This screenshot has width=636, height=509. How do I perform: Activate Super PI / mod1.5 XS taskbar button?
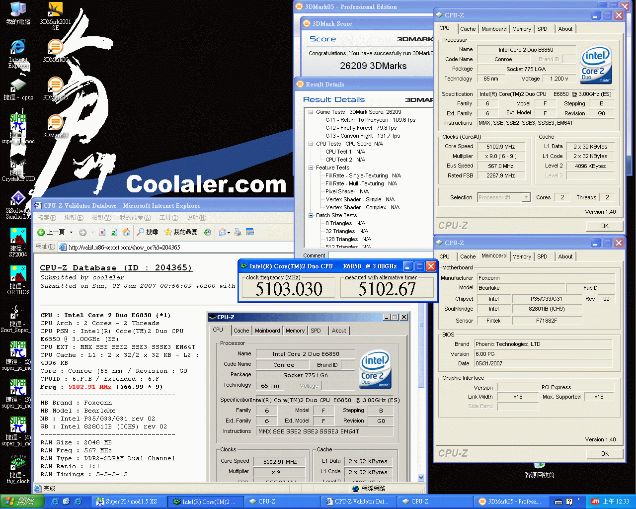tap(130, 502)
